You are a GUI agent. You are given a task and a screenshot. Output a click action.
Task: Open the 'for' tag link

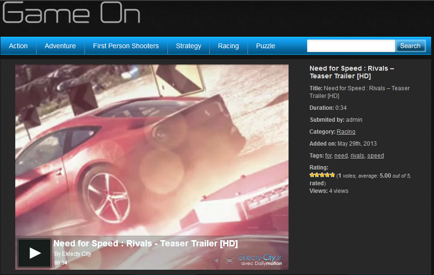point(328,156)
